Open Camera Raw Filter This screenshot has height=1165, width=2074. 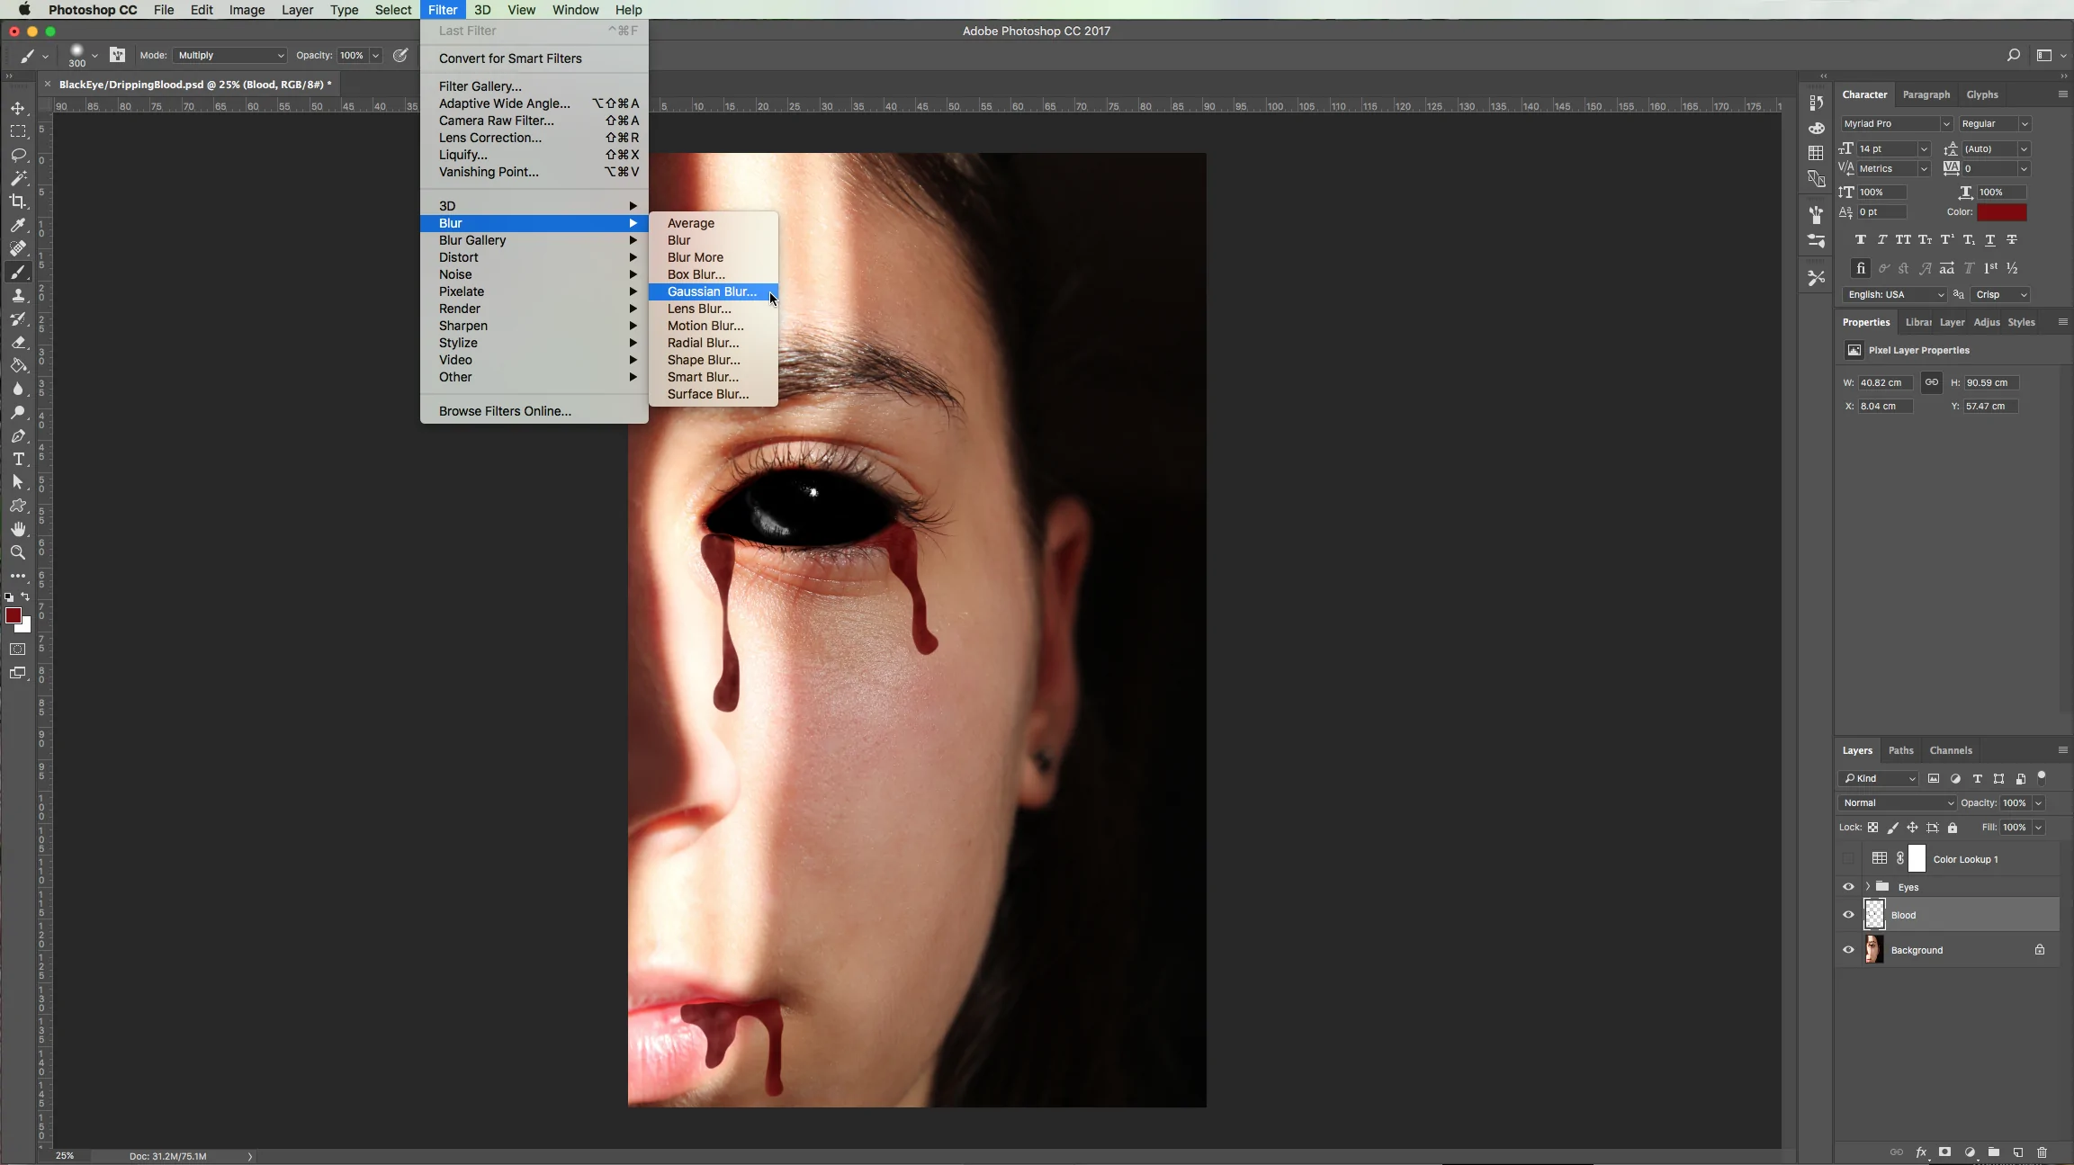534,121
